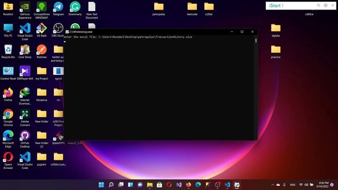Select the KMPlayer 64X shortcut
Screen dimensions: 338x190
pos(25,73)
